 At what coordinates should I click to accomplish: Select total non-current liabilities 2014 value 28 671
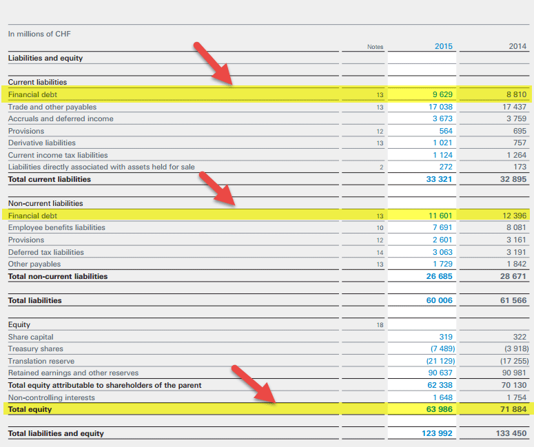(x=513, y=276)
